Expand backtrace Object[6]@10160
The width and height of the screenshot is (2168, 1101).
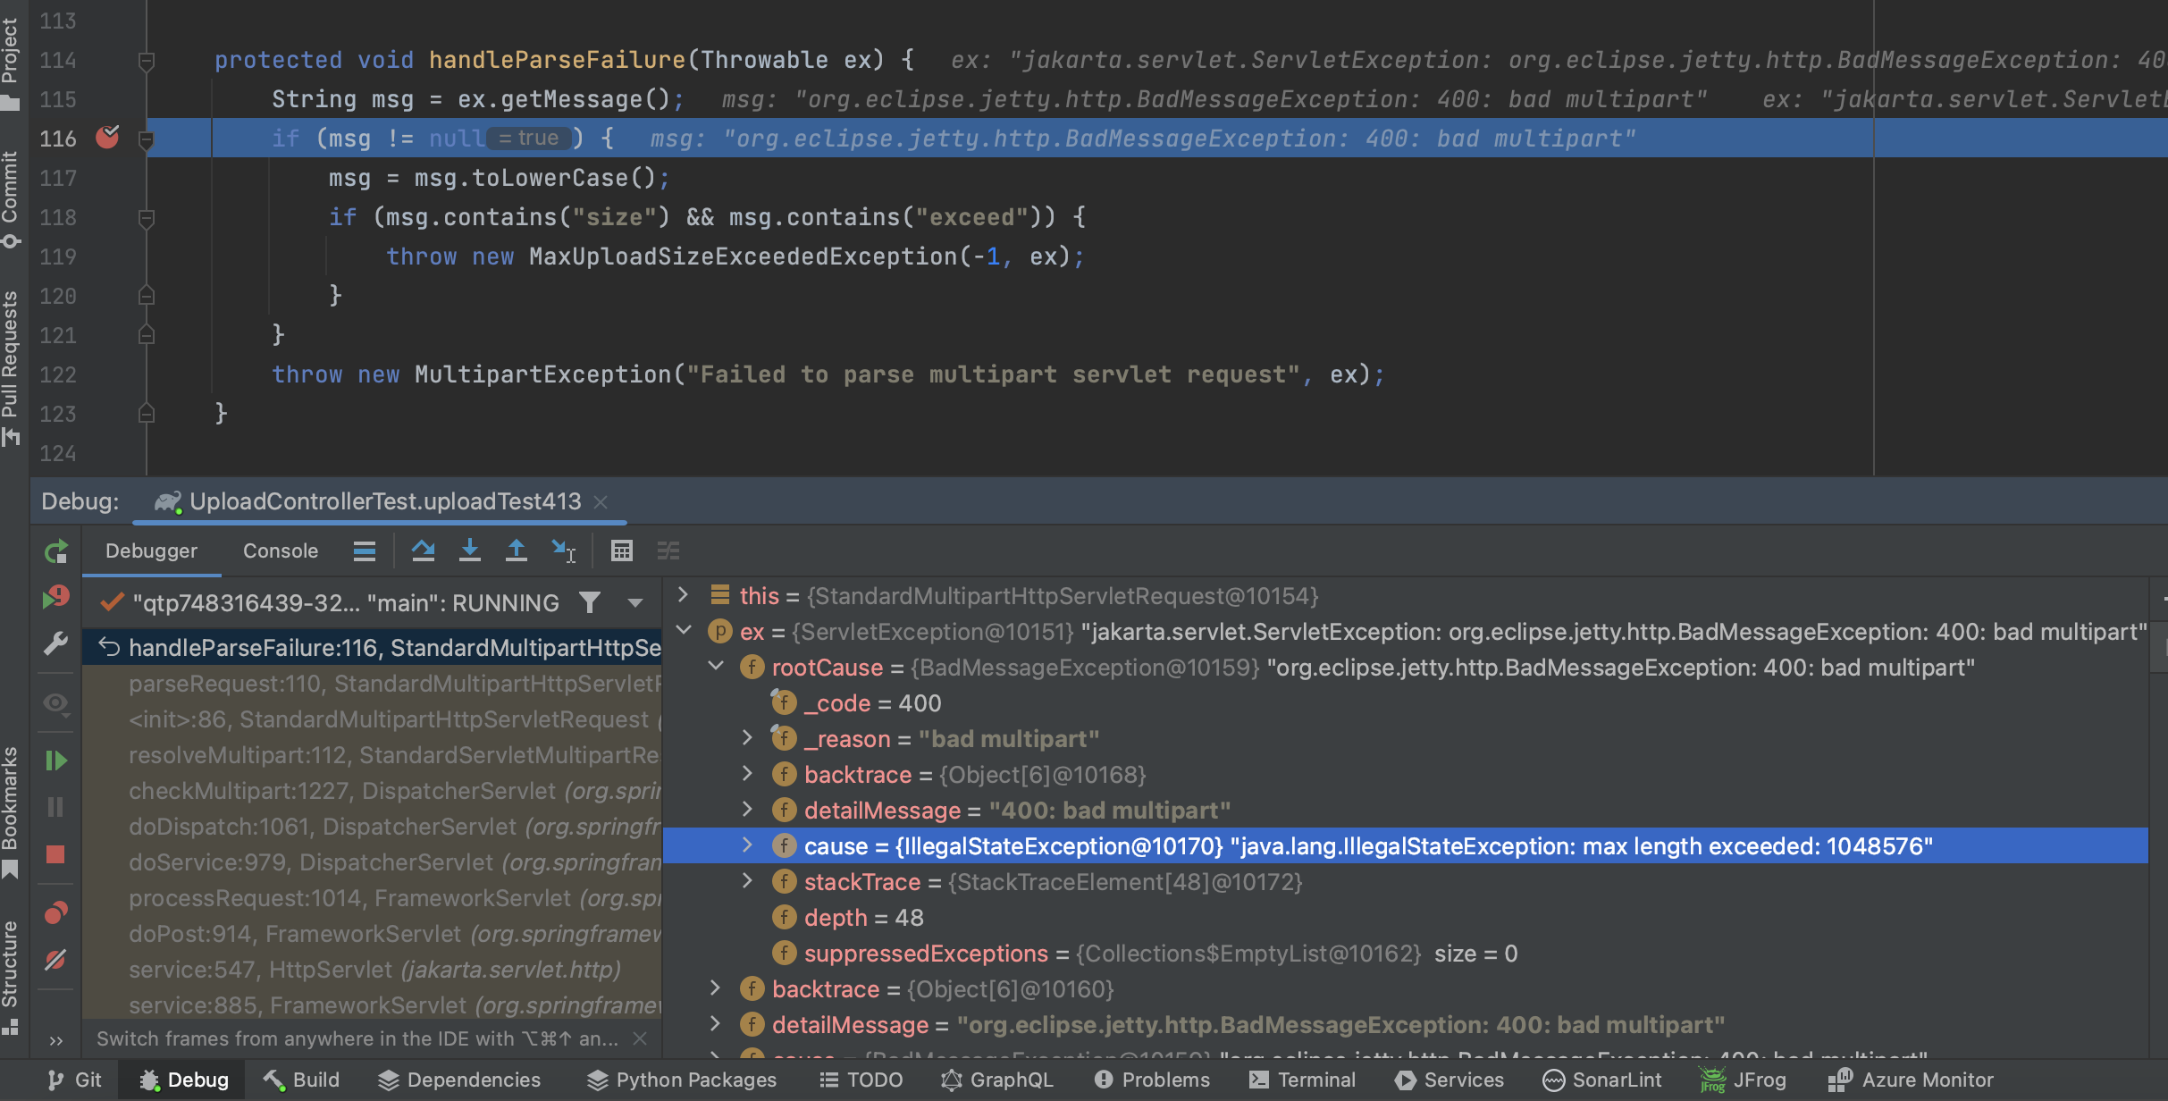coord(716,988)
